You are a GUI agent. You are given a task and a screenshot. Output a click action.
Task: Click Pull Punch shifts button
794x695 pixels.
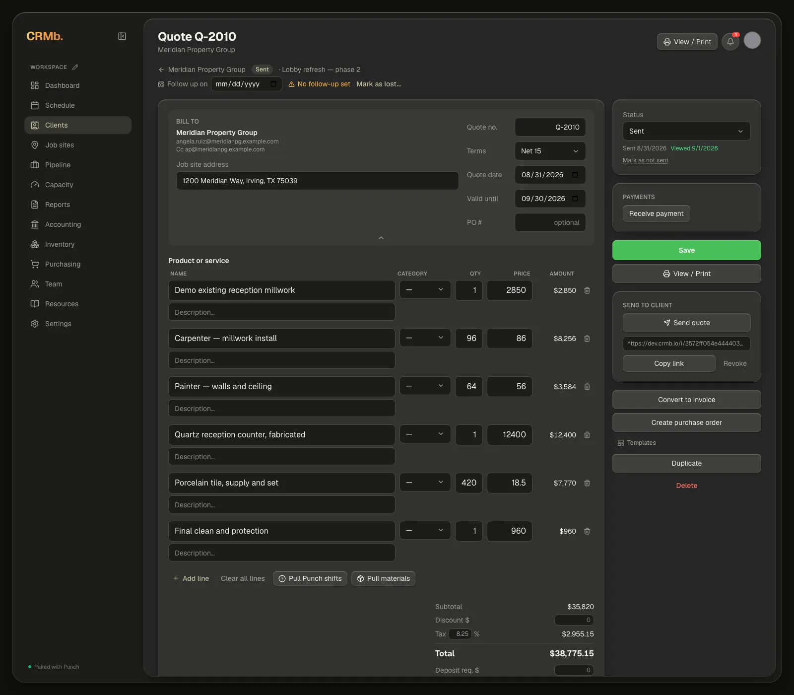click(310, 578)
